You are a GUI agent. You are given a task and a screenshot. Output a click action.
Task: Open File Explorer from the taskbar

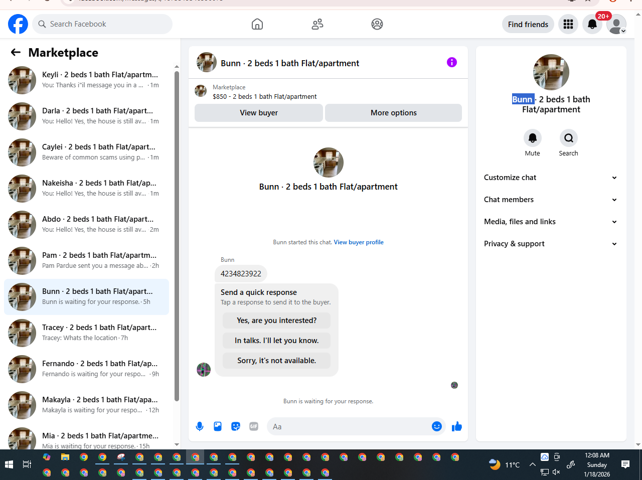pyautogui.click(x=65, y=457)
